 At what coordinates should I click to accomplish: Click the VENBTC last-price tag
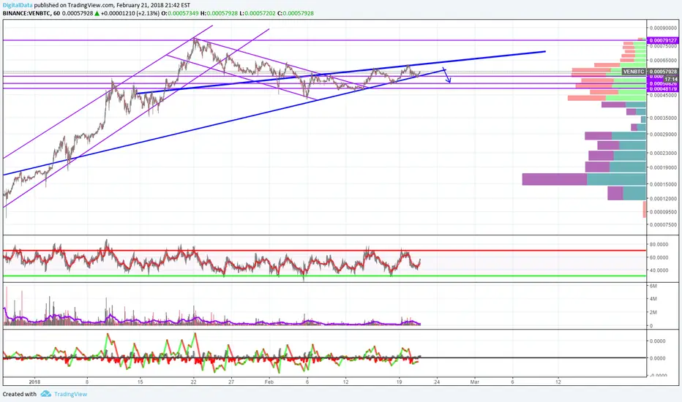pos(634,72)
